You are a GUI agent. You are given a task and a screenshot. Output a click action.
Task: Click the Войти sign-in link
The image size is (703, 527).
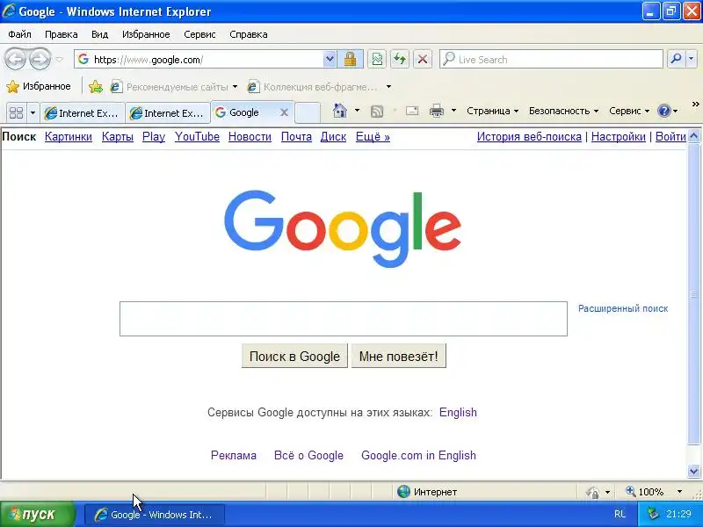coord(670,137)
